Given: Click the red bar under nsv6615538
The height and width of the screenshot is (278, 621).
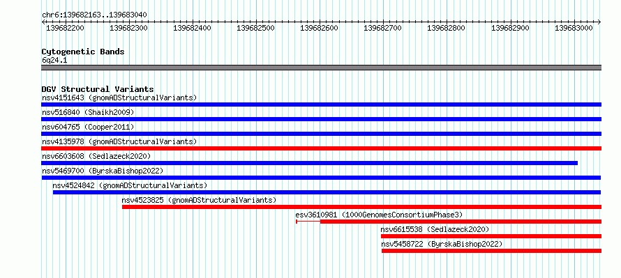Looking at the screenshot, I should [491, 236].
